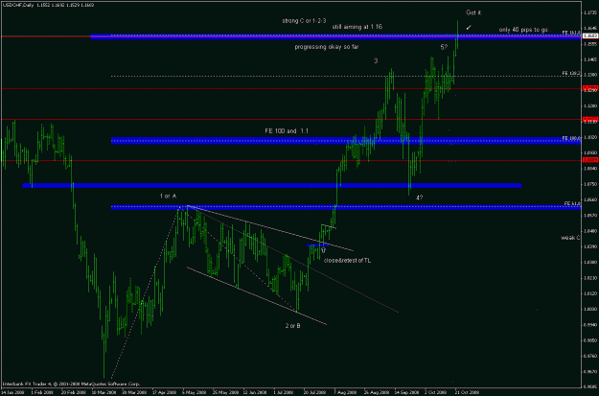Select the FE 100.0 Fibonacci level label
The width and height of the screenshot is (599, 396).
click(x=571, y=138)
